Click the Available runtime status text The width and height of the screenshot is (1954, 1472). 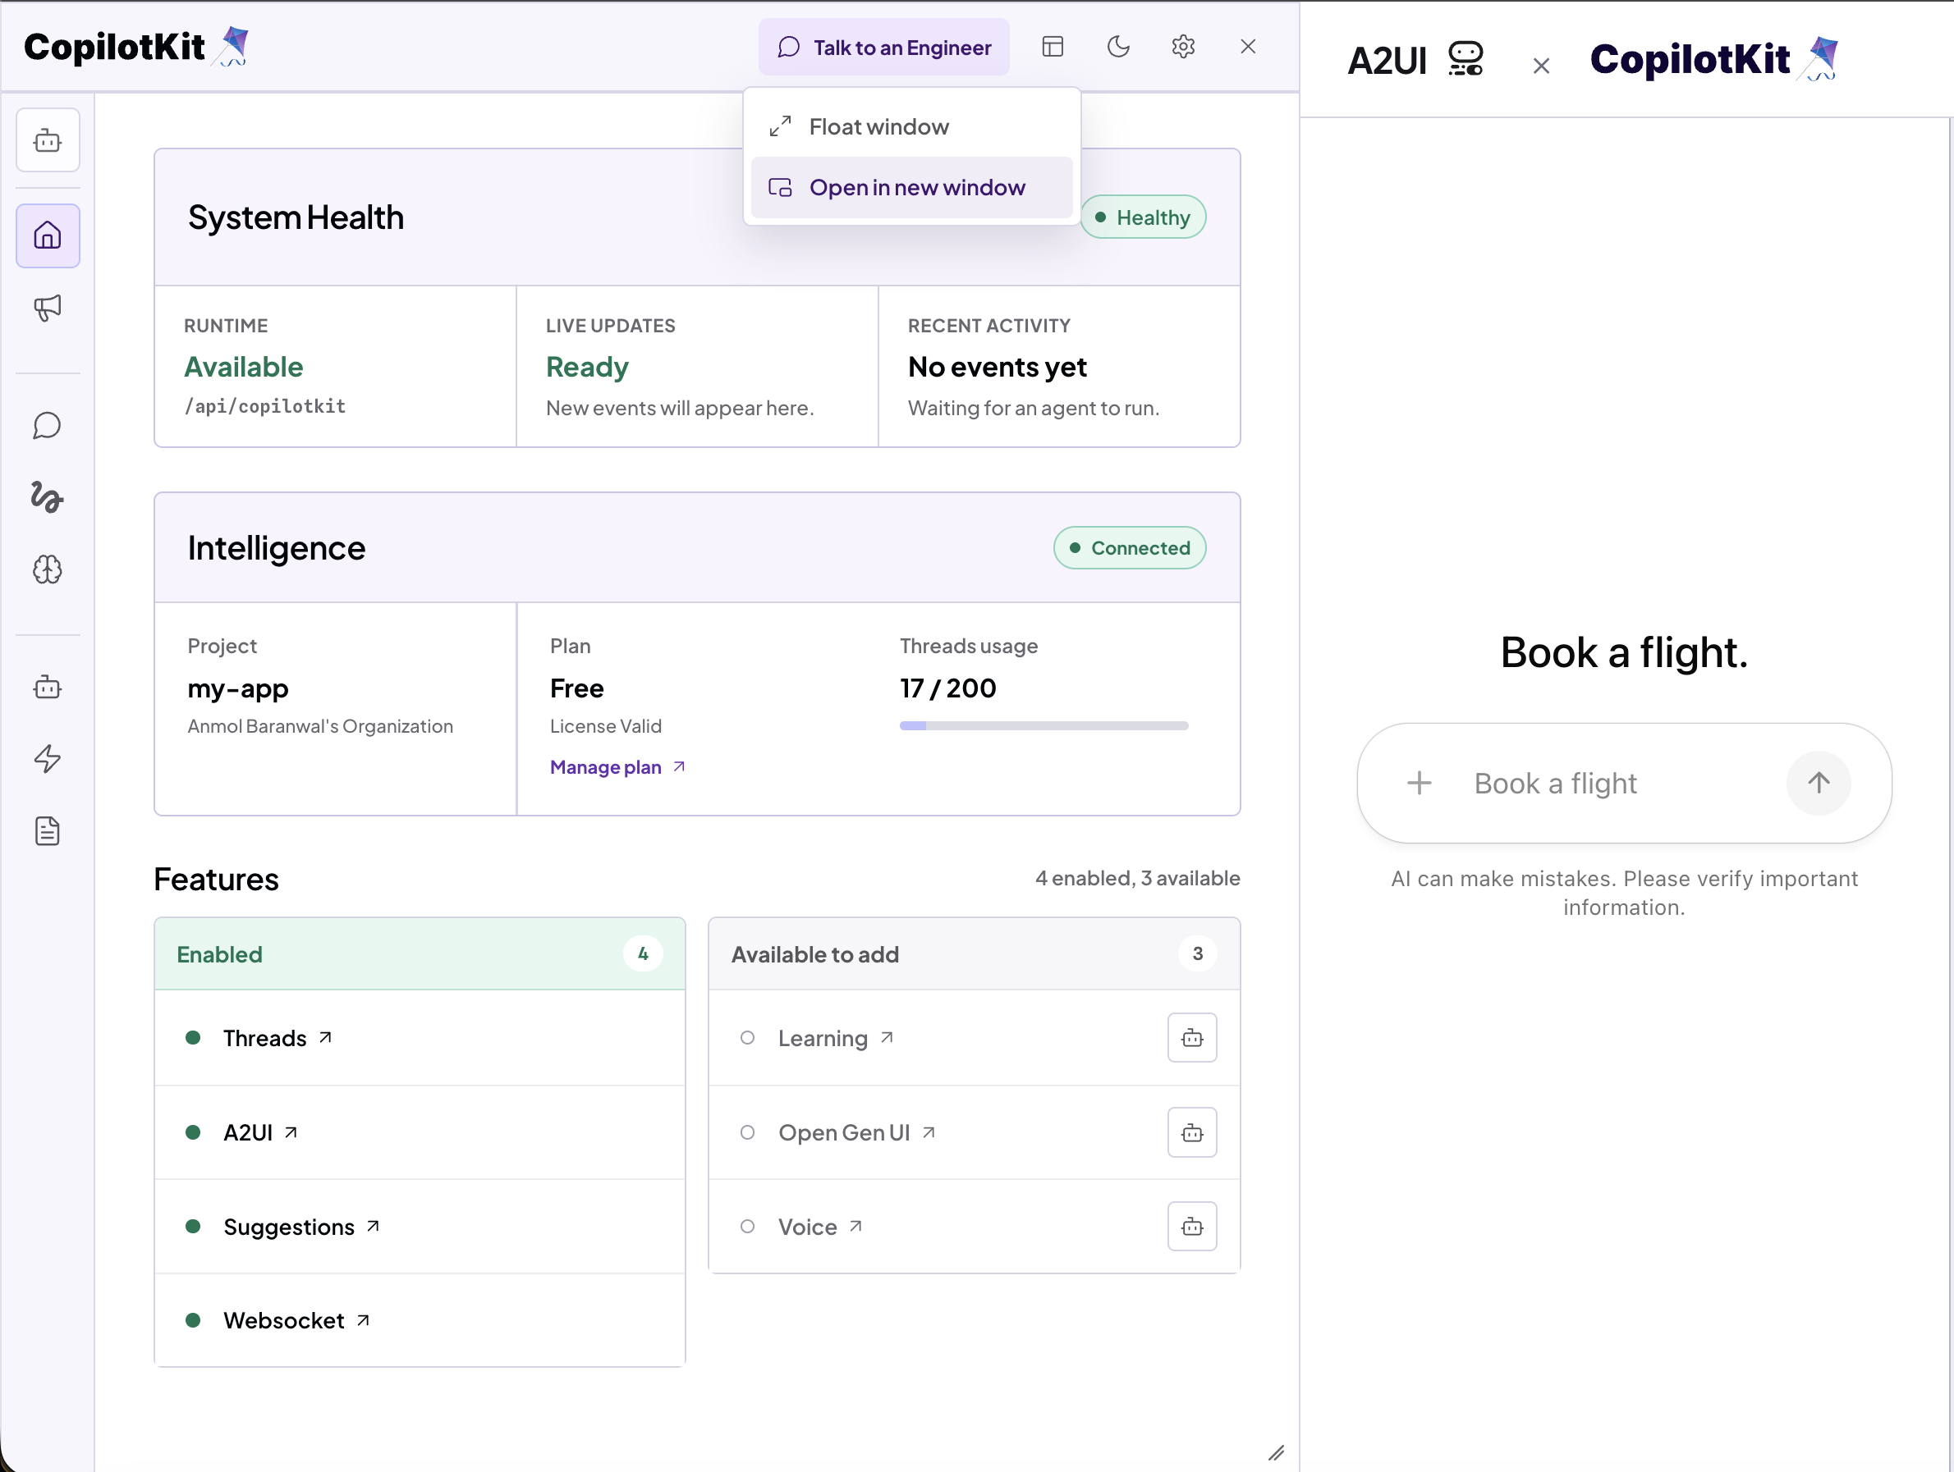pyautogui.click(x=243, y=367)
